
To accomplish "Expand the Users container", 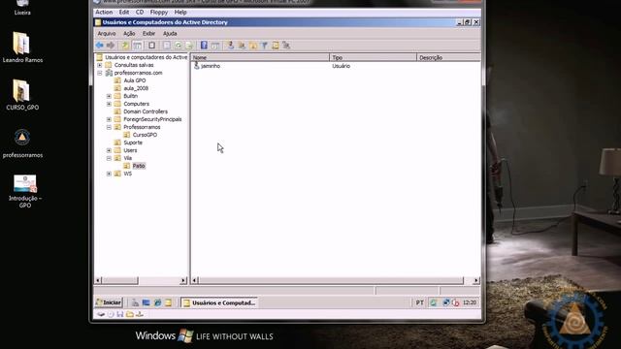I will (x=109, y=150).
